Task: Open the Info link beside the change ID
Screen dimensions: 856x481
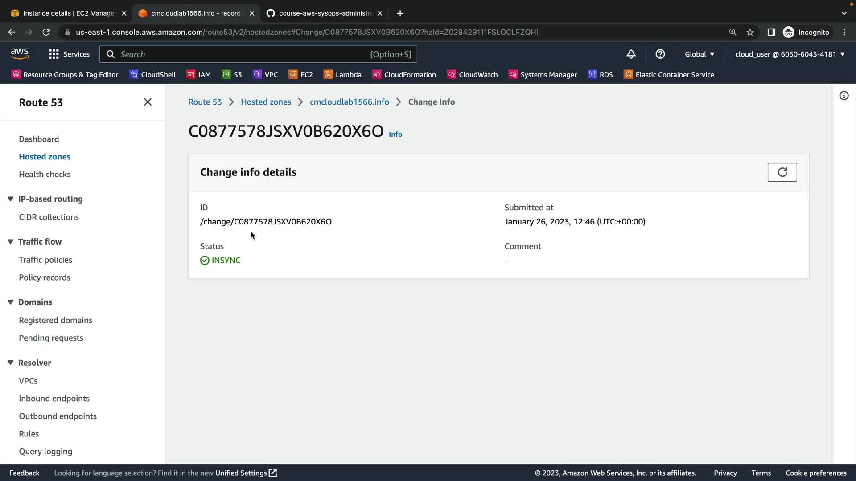Action: pos(395,135)
